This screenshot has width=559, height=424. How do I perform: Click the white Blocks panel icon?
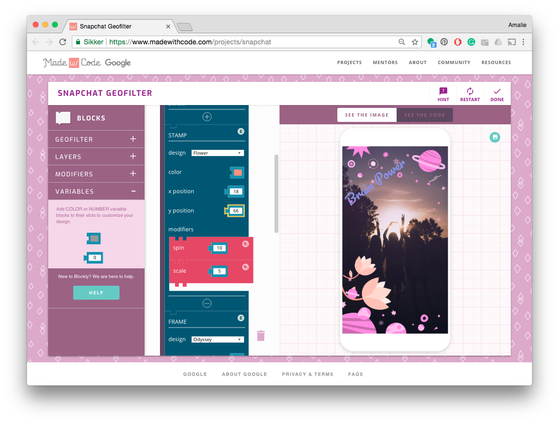click(63, 118)
